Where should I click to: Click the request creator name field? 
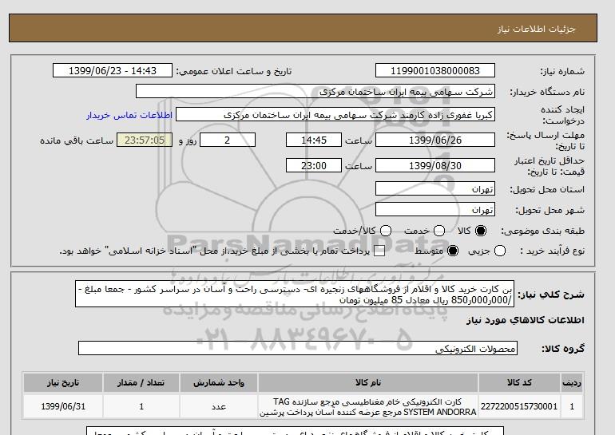click(x=335, y=115)
